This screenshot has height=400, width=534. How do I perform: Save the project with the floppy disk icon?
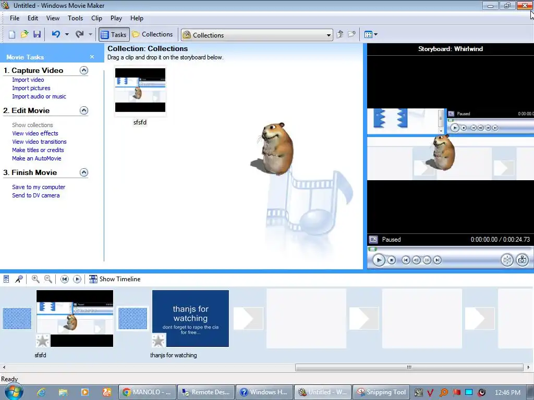(37, 34)
